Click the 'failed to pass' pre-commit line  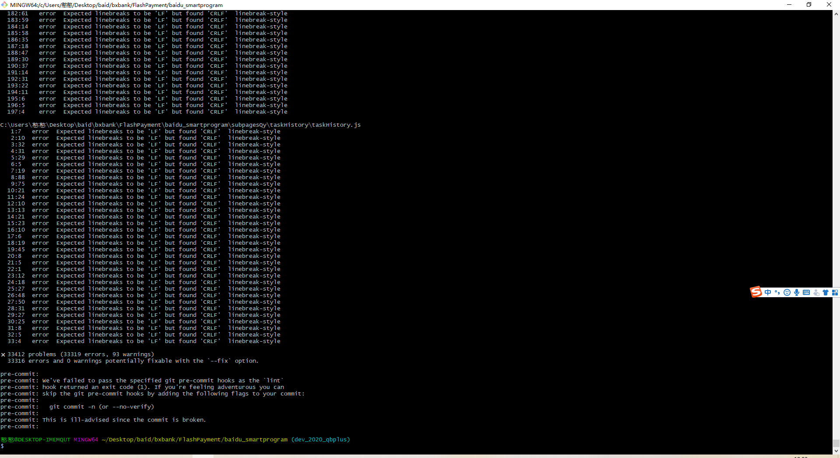(x=142, y=381)
